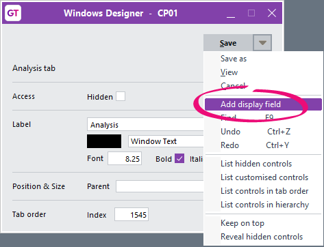
Task: Expand the Save button dropdown arrow
Action: point(262,43)
